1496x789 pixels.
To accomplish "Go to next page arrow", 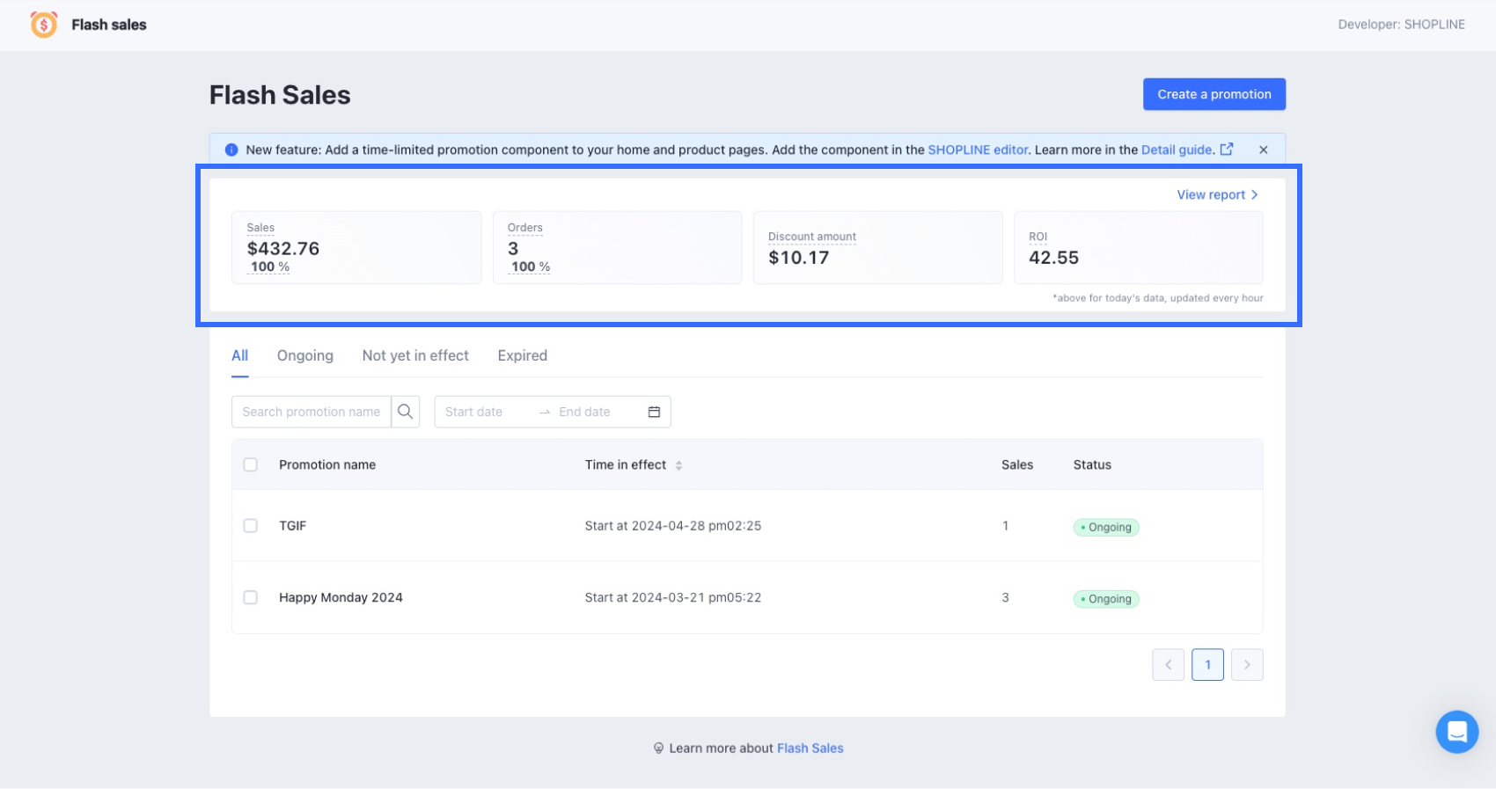I will (x=1247, y=665).
